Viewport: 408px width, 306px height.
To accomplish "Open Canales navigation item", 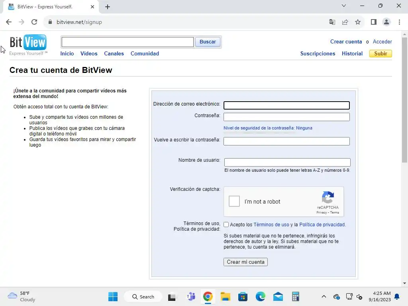I will [114, 54].
